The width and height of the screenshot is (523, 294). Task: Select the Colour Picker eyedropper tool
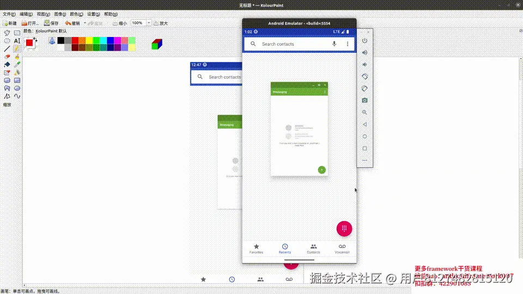coord(17,65)
